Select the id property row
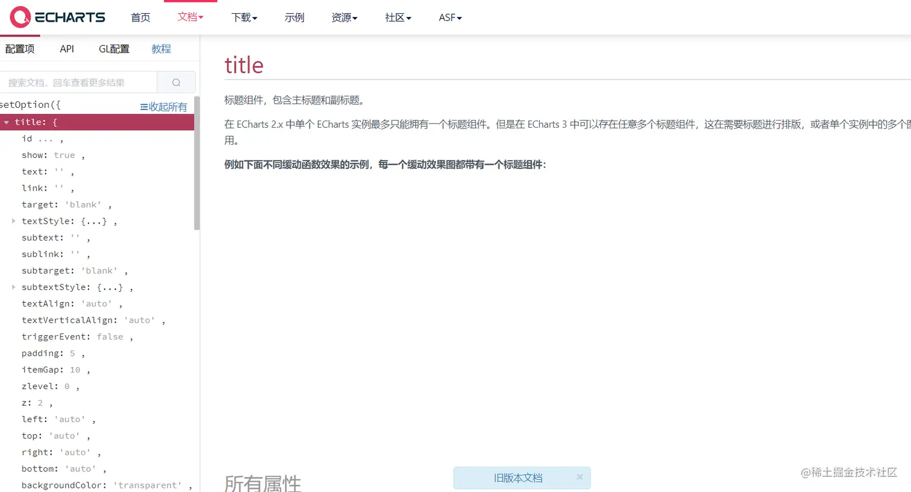The image size is (911, 492). 42,139
